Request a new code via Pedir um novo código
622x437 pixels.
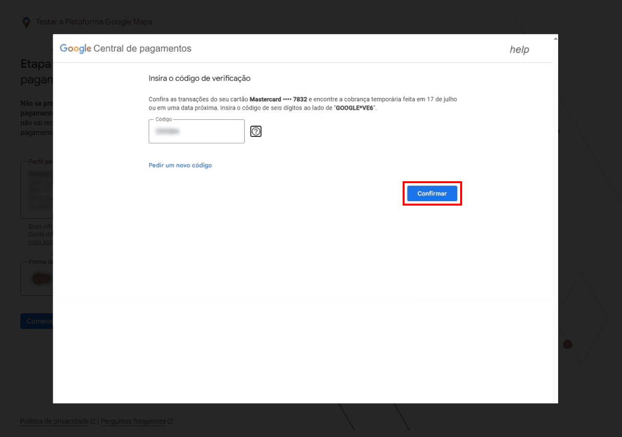click(x=180, y=165)
